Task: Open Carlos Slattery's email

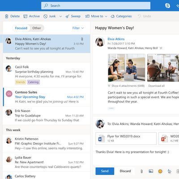Action: [x=47, y=175]
